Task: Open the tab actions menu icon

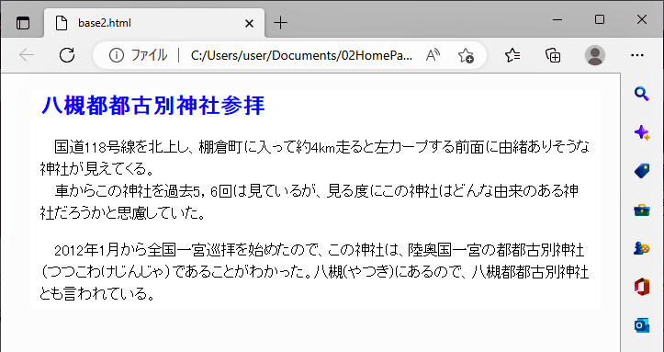Action: (23, 23)
